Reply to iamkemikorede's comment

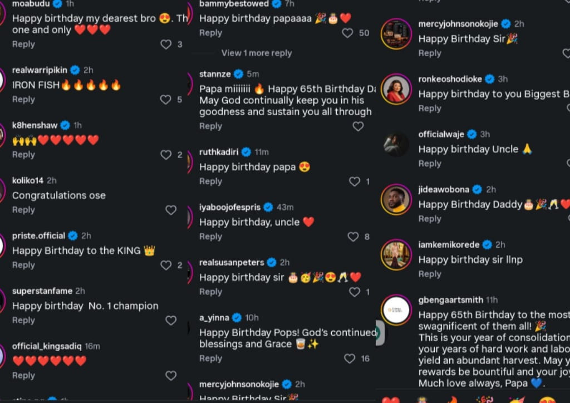430,274
